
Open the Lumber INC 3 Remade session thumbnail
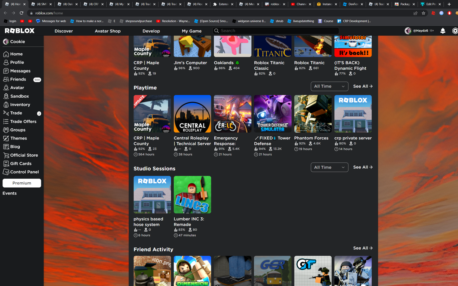(192, 194)
